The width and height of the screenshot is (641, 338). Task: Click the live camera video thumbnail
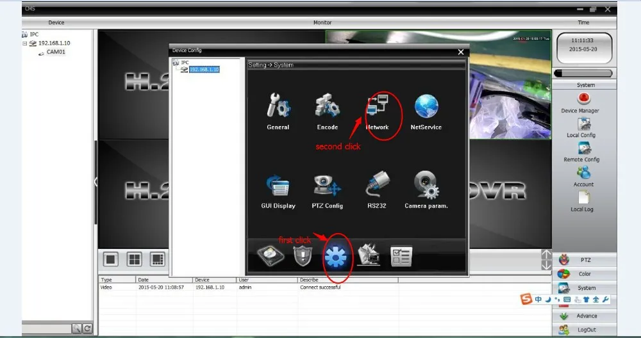[x=510, y=84]
